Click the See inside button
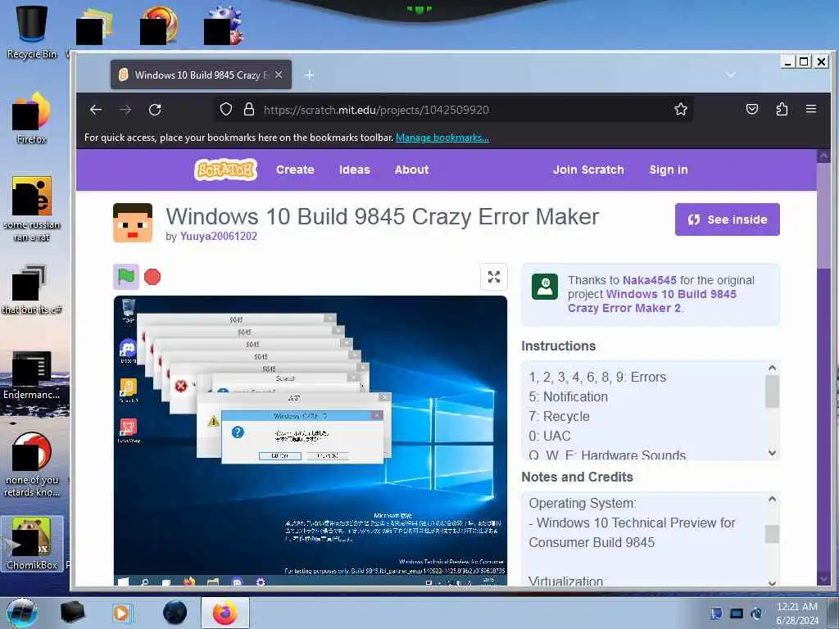The image size is (839, 629). pyautogui.click(x=728, y=219)
